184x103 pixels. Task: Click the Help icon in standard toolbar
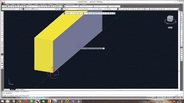coord(62,6)
